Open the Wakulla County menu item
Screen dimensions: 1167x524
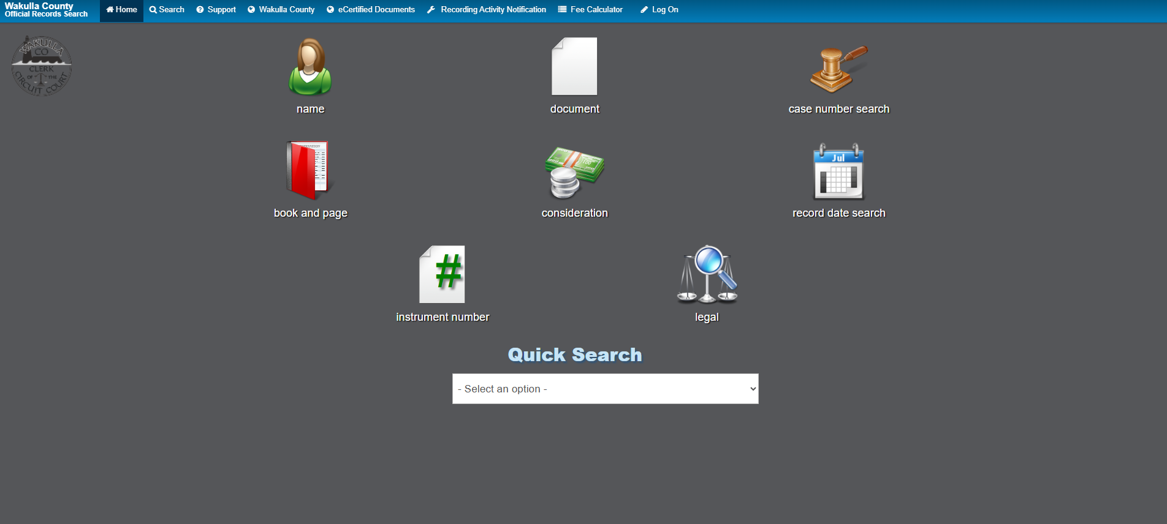click(281, 10)
